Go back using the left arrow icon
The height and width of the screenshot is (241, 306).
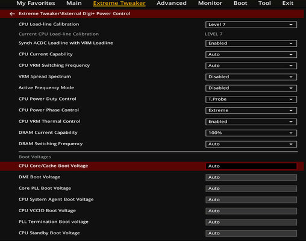coord(12,14)
